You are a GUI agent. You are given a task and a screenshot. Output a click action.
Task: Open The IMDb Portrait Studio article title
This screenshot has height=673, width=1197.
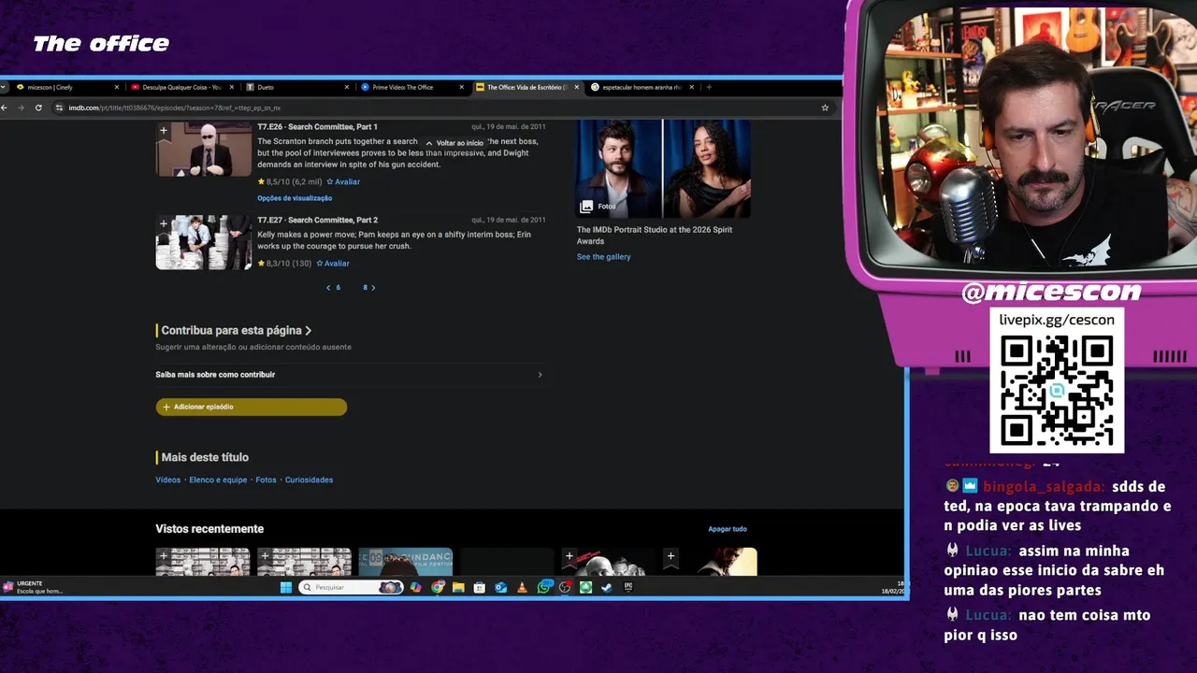click(x=655, y=236)
